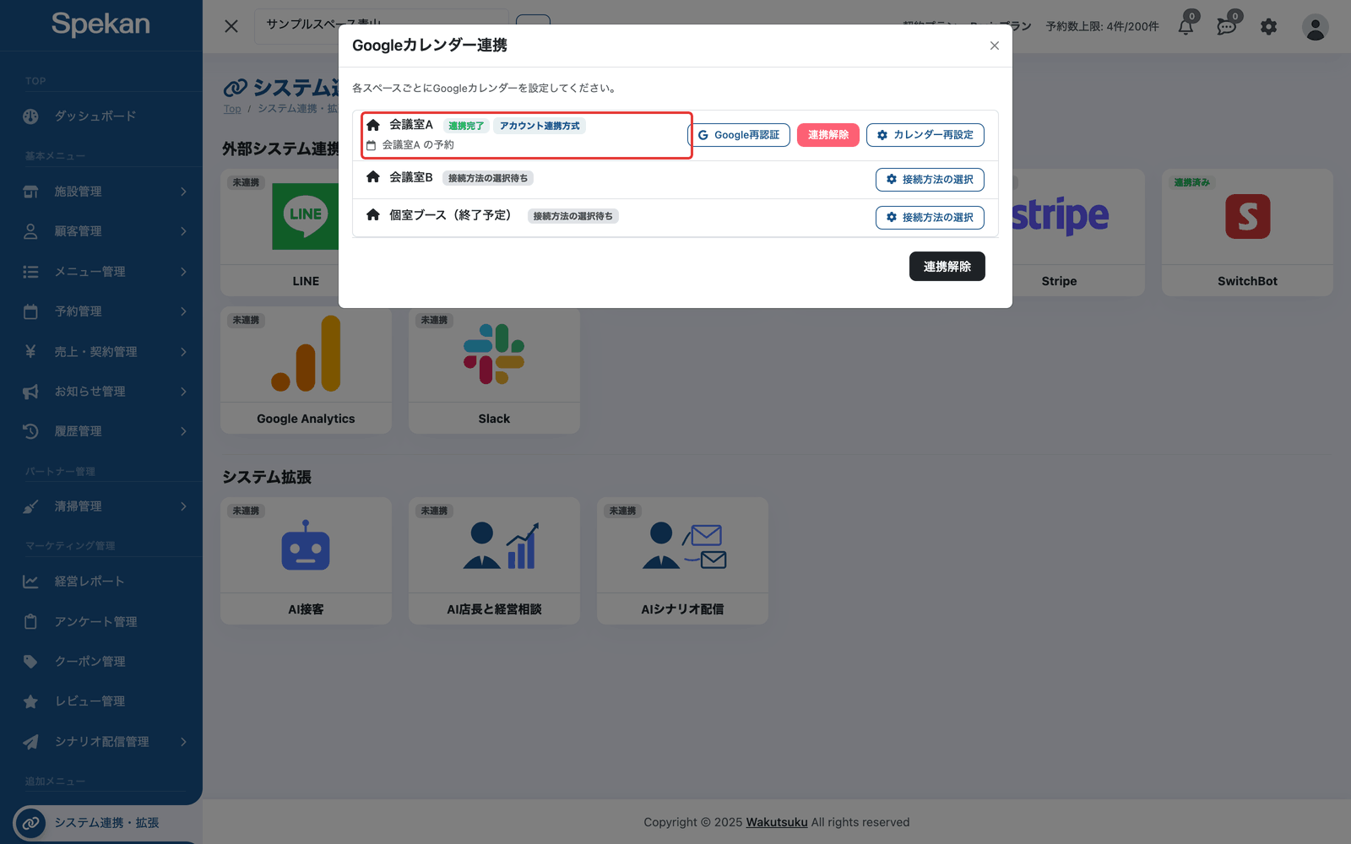
Task: Choose 接続方法の選択 for 個室ブース（終了予定）
Action: (x=930, y=218)
